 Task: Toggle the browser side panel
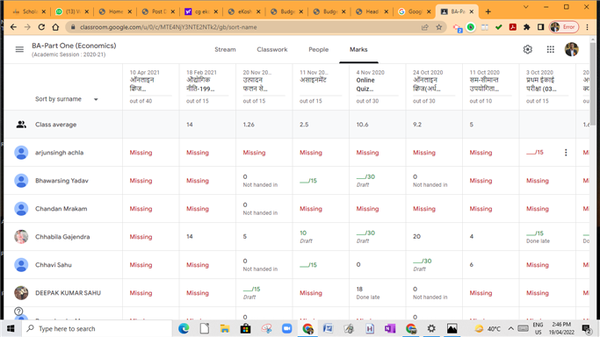(540, 27)
